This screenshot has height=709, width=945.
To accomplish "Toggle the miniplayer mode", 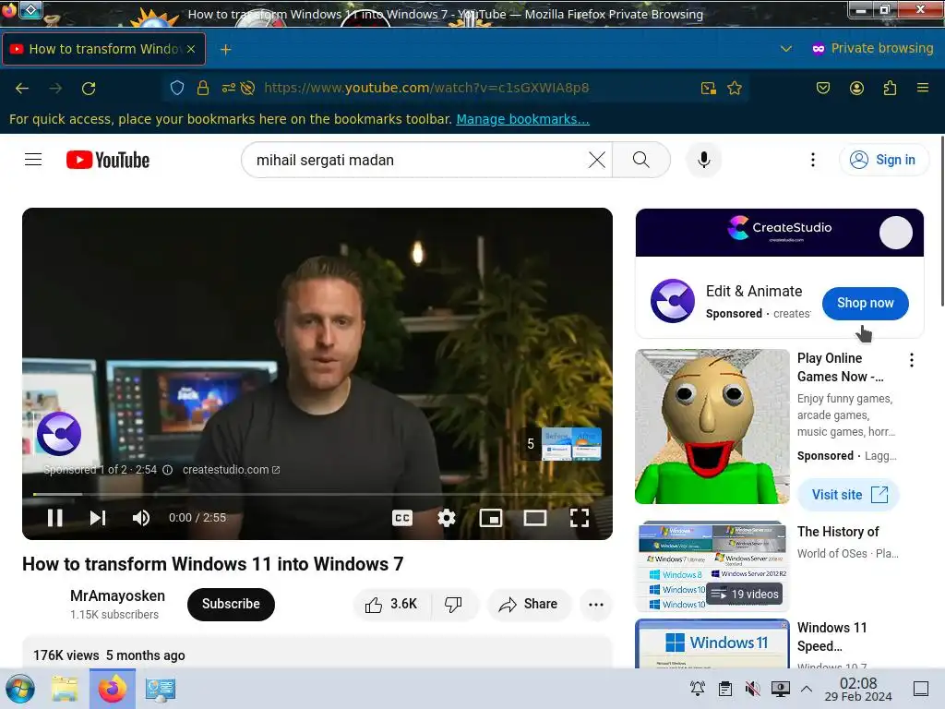I will tap(491, 518).
